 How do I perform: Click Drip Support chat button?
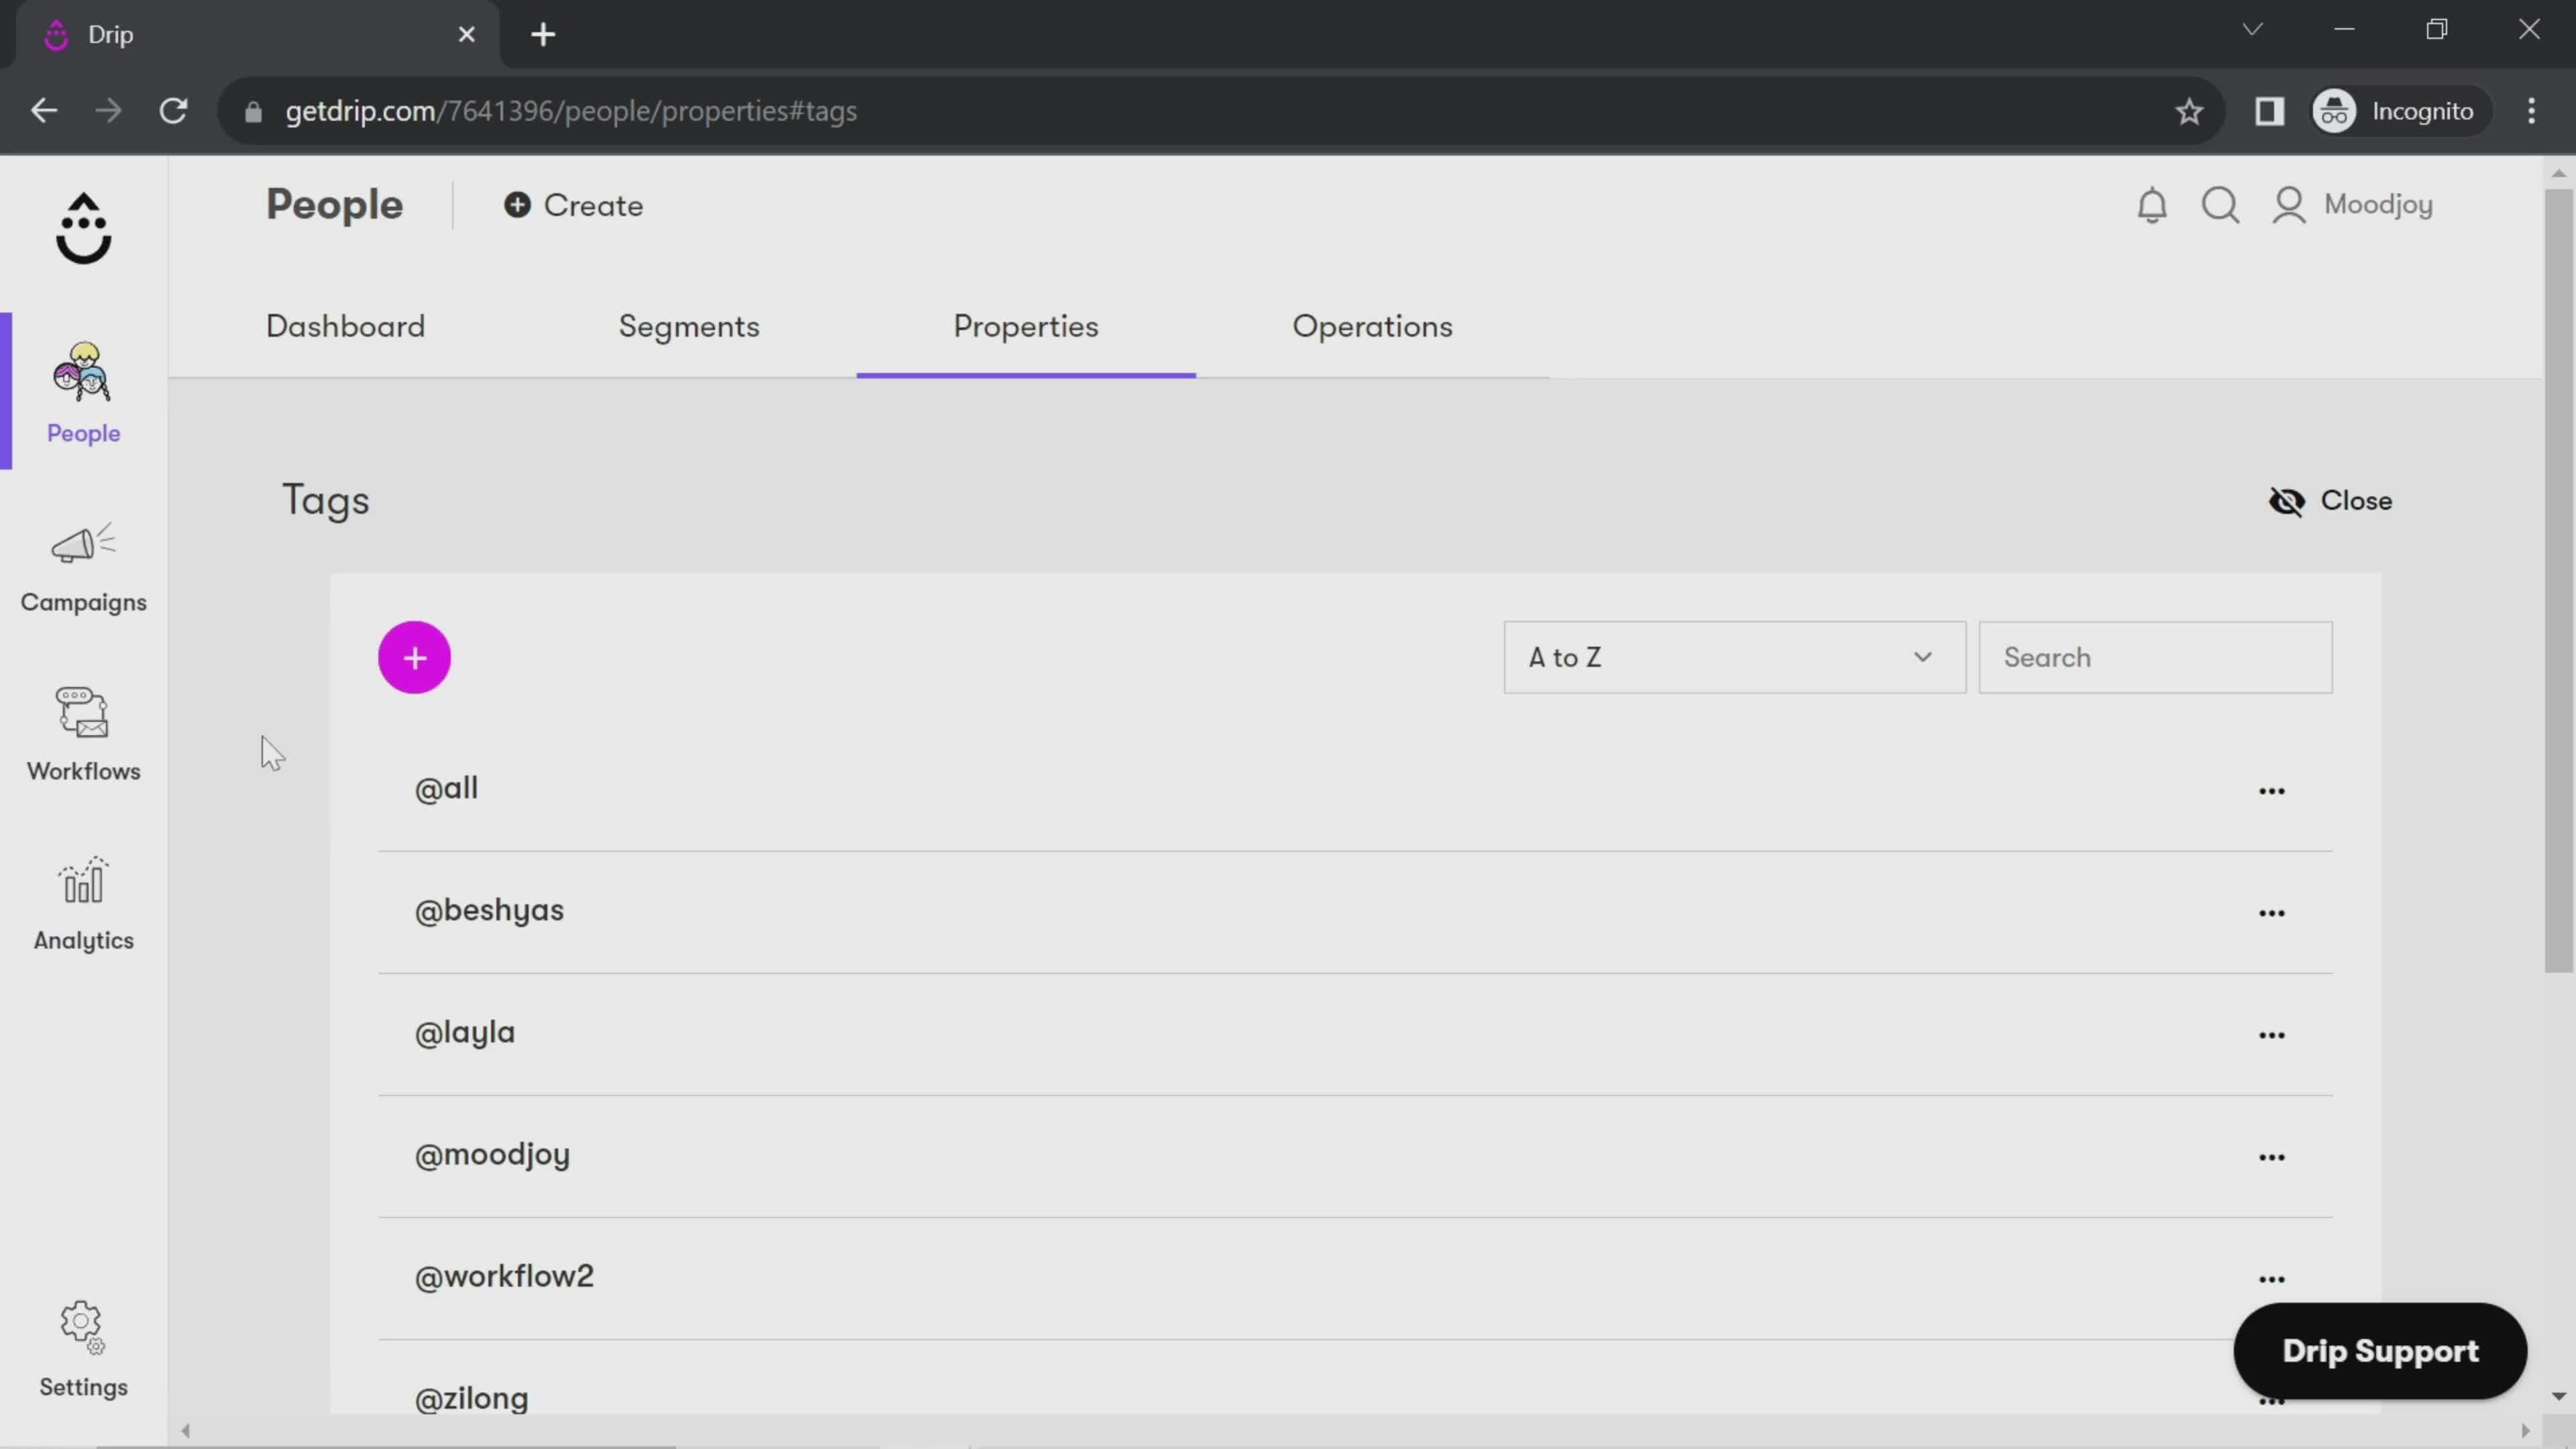tap(2381, 1350)
